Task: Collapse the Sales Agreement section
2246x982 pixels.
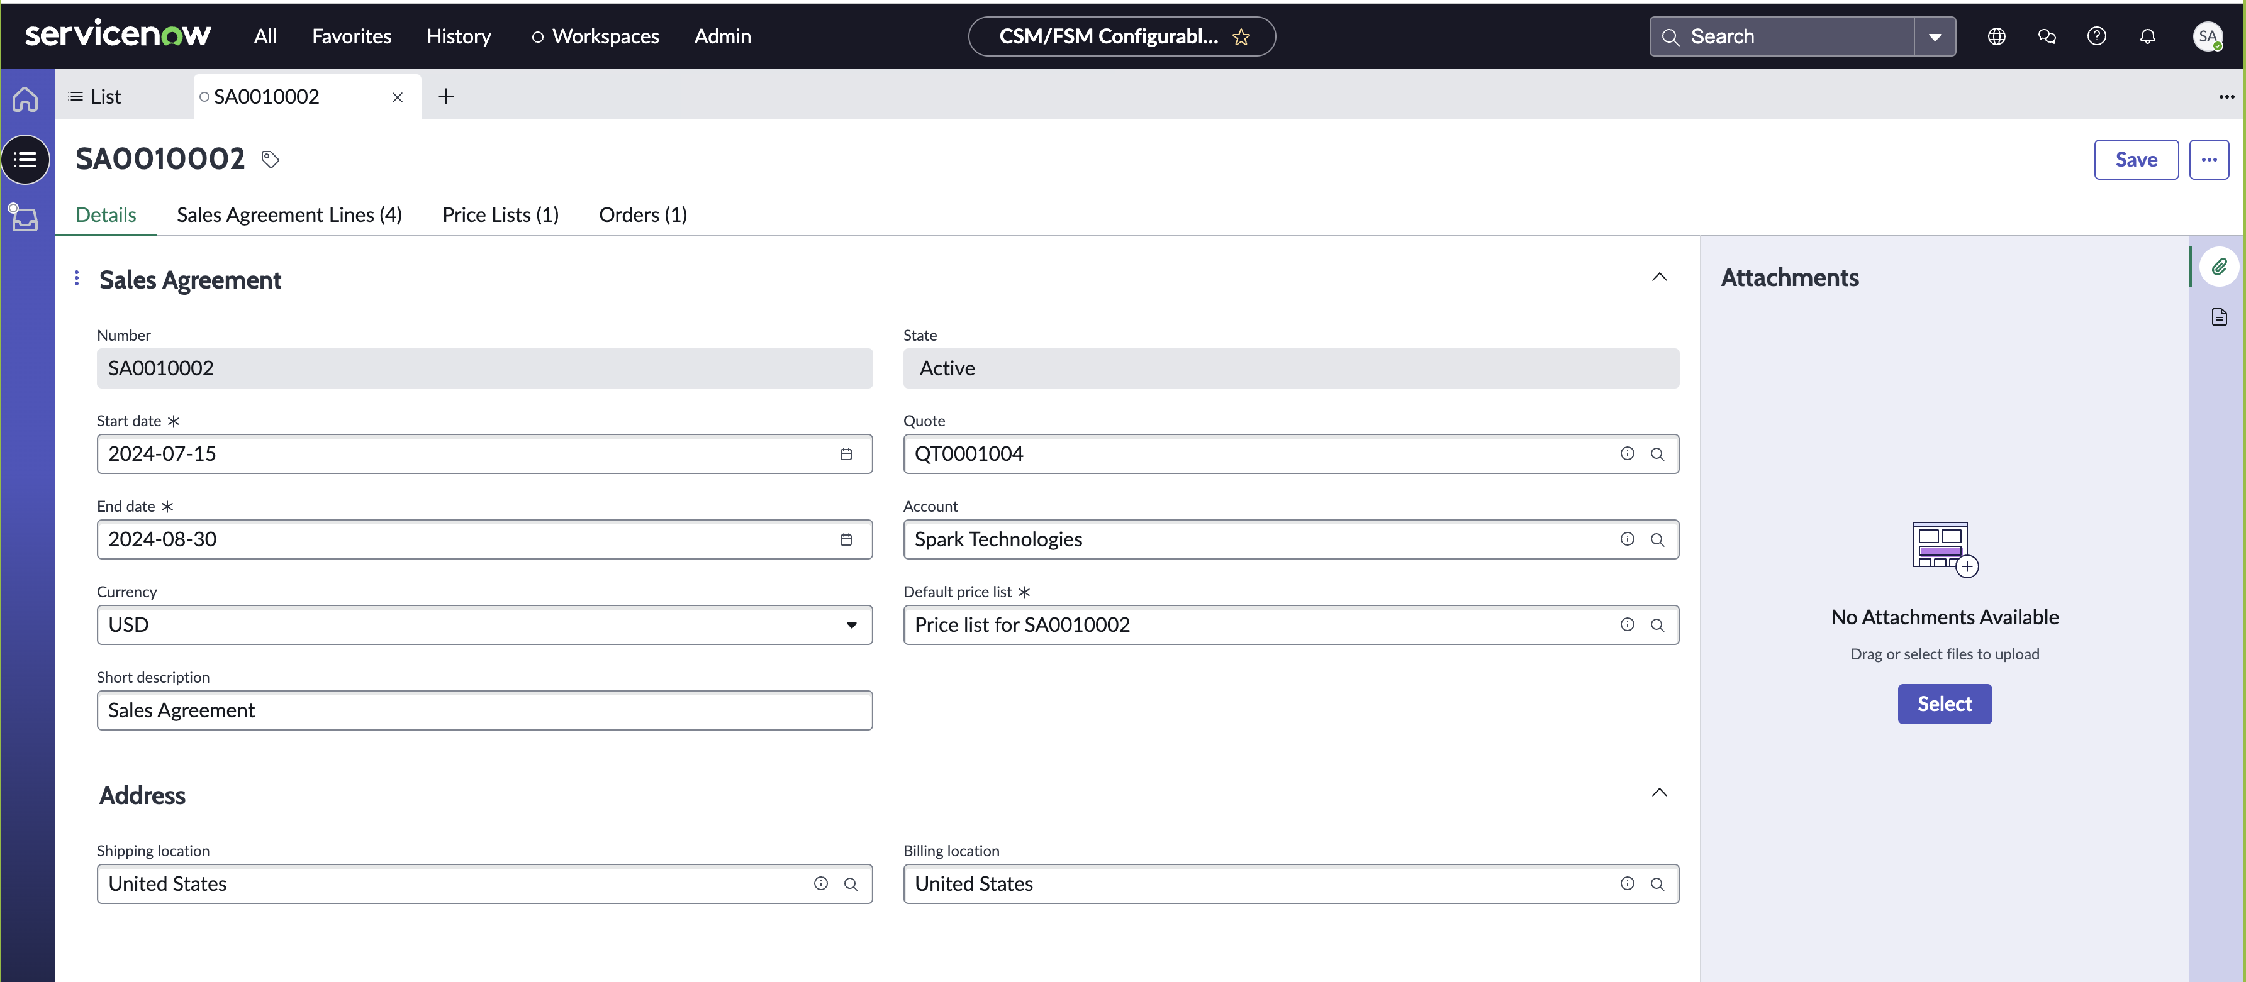Action: pyautogui.click(x=1659, y=277)
